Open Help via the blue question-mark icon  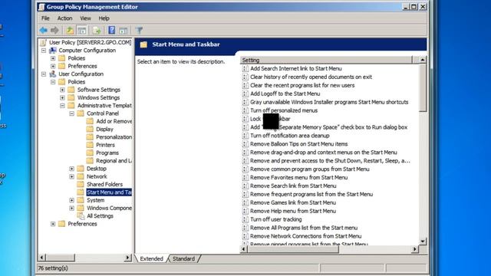point(112,30)
